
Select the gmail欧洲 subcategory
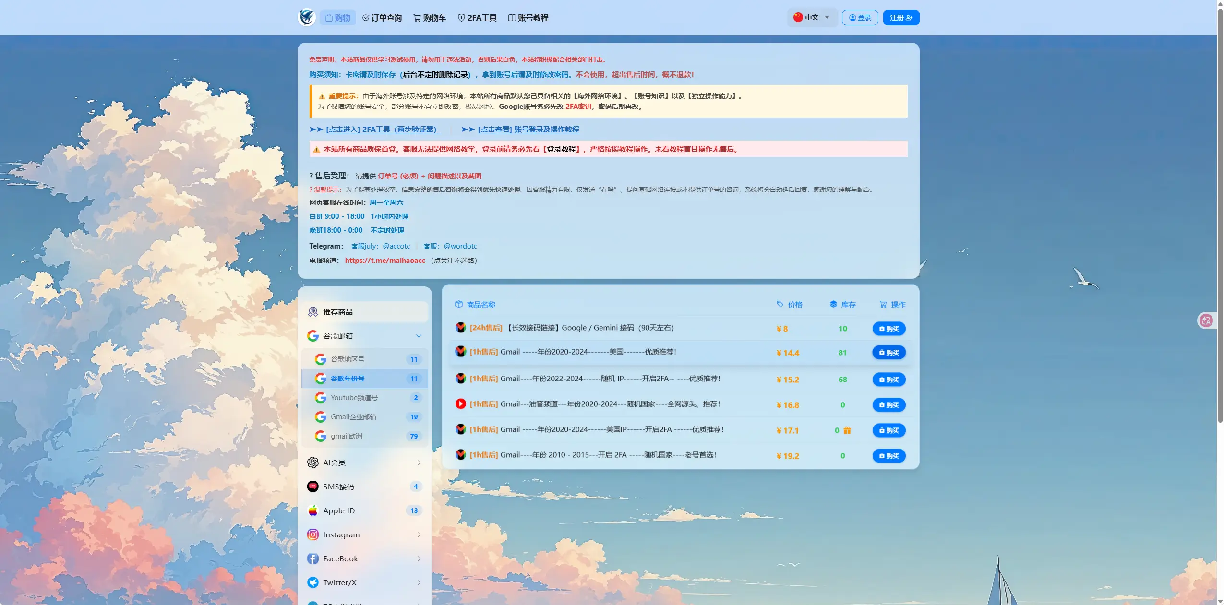click(x=365, y=436)
